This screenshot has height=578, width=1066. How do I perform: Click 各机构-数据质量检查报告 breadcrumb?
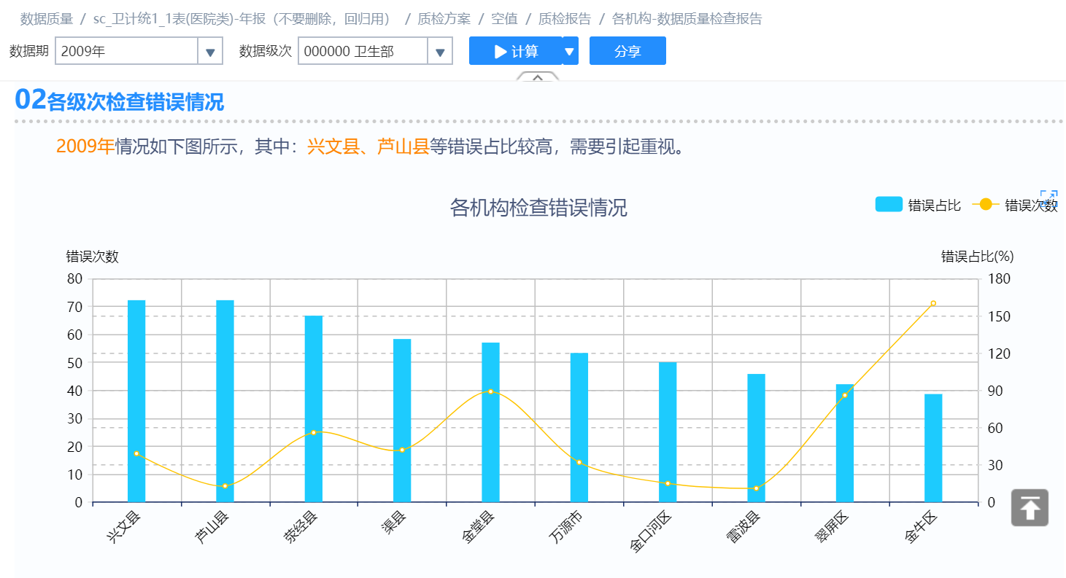coord(687,19)
